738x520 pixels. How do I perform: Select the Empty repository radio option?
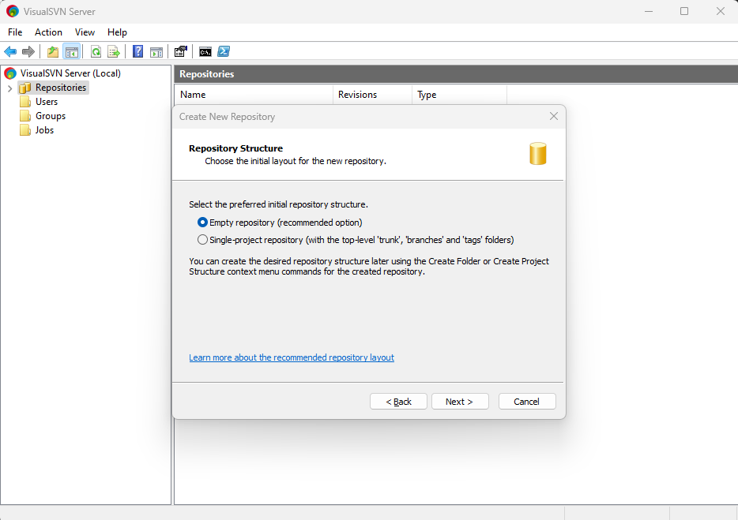pyautogui.click(x=203, y=223)
